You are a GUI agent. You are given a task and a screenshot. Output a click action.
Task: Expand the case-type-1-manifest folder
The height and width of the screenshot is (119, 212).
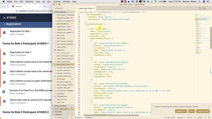coord(65,15)
